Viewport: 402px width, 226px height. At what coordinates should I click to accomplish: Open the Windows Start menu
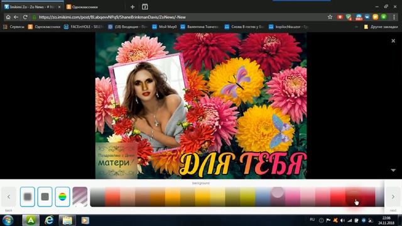8,220
